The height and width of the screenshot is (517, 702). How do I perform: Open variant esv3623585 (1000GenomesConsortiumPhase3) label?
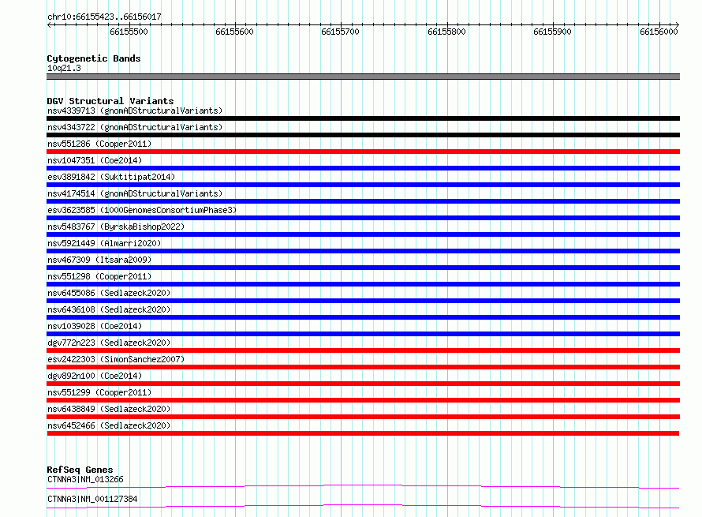[142, 210]
